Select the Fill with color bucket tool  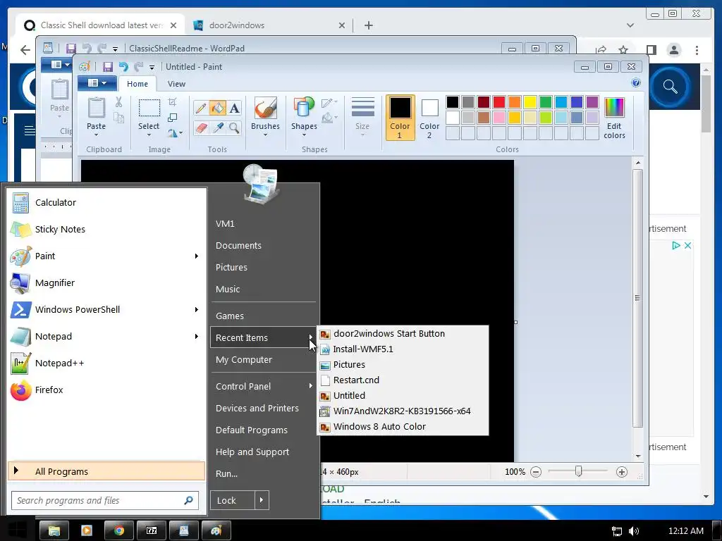point(218,108)
